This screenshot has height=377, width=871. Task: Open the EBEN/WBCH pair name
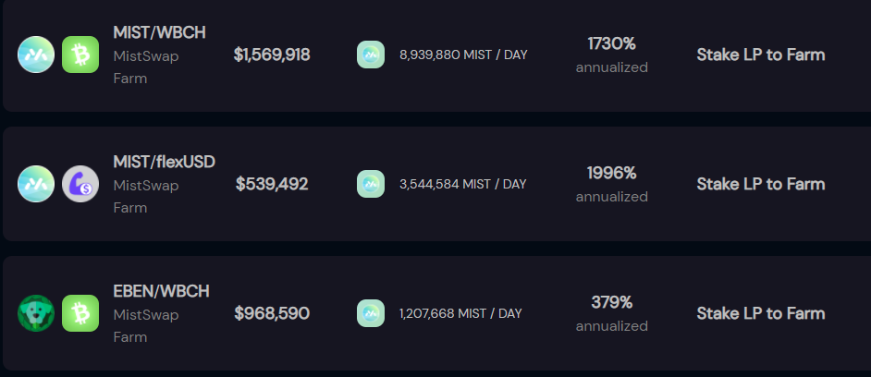161,291
